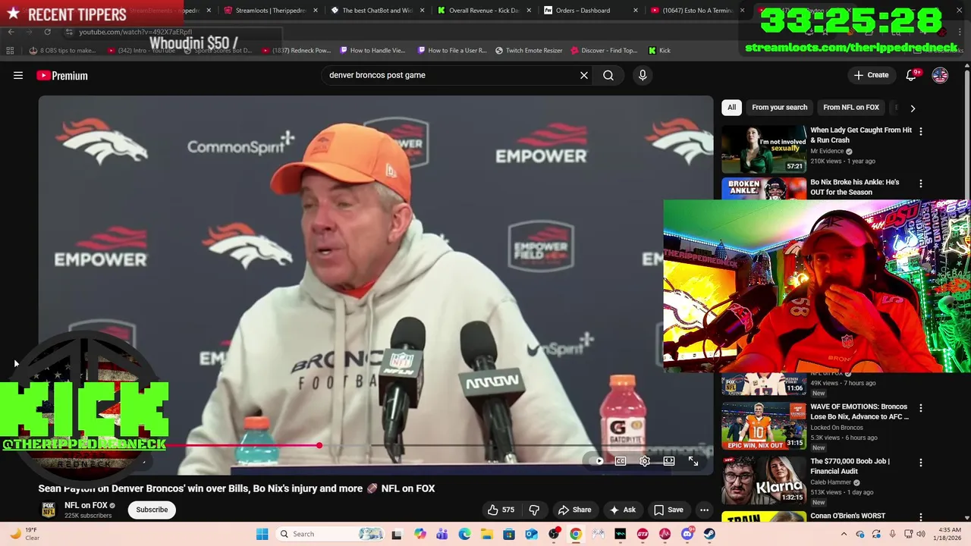Save the video to a playlist
The image size is (971, 546).
668,510
